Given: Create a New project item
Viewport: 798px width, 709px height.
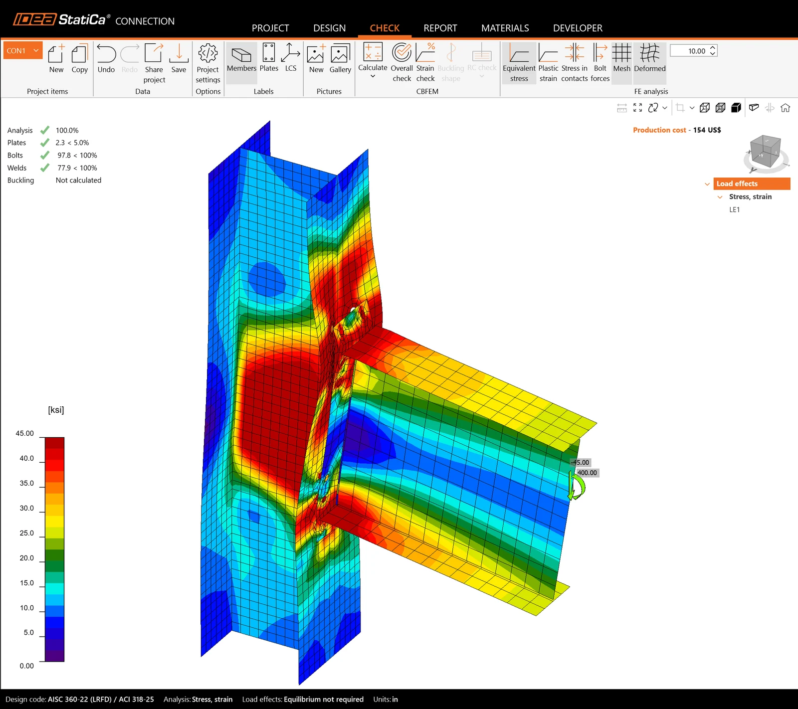Looking at the screenshot, I should click(56, 59).
